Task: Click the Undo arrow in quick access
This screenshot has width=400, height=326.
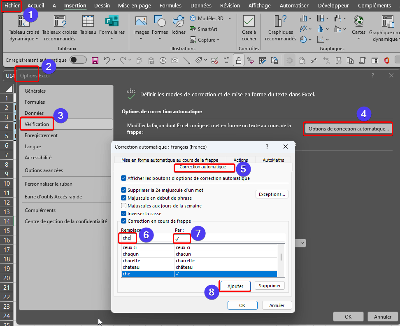Action: pyautogui.click(x=107, y=61)
